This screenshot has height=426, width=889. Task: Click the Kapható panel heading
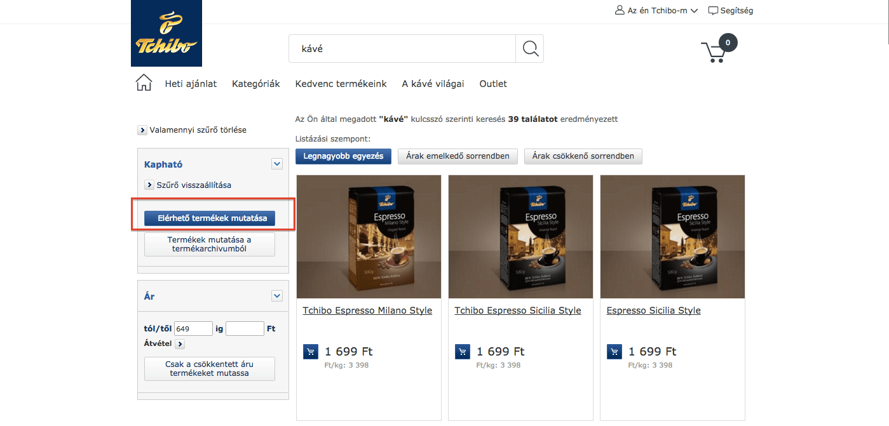pyautogui.click(x=163, y=164)
